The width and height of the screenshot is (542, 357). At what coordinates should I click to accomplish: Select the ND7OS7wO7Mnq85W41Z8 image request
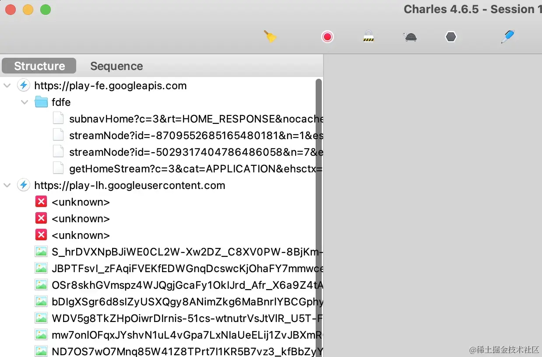tap(187, 352)
